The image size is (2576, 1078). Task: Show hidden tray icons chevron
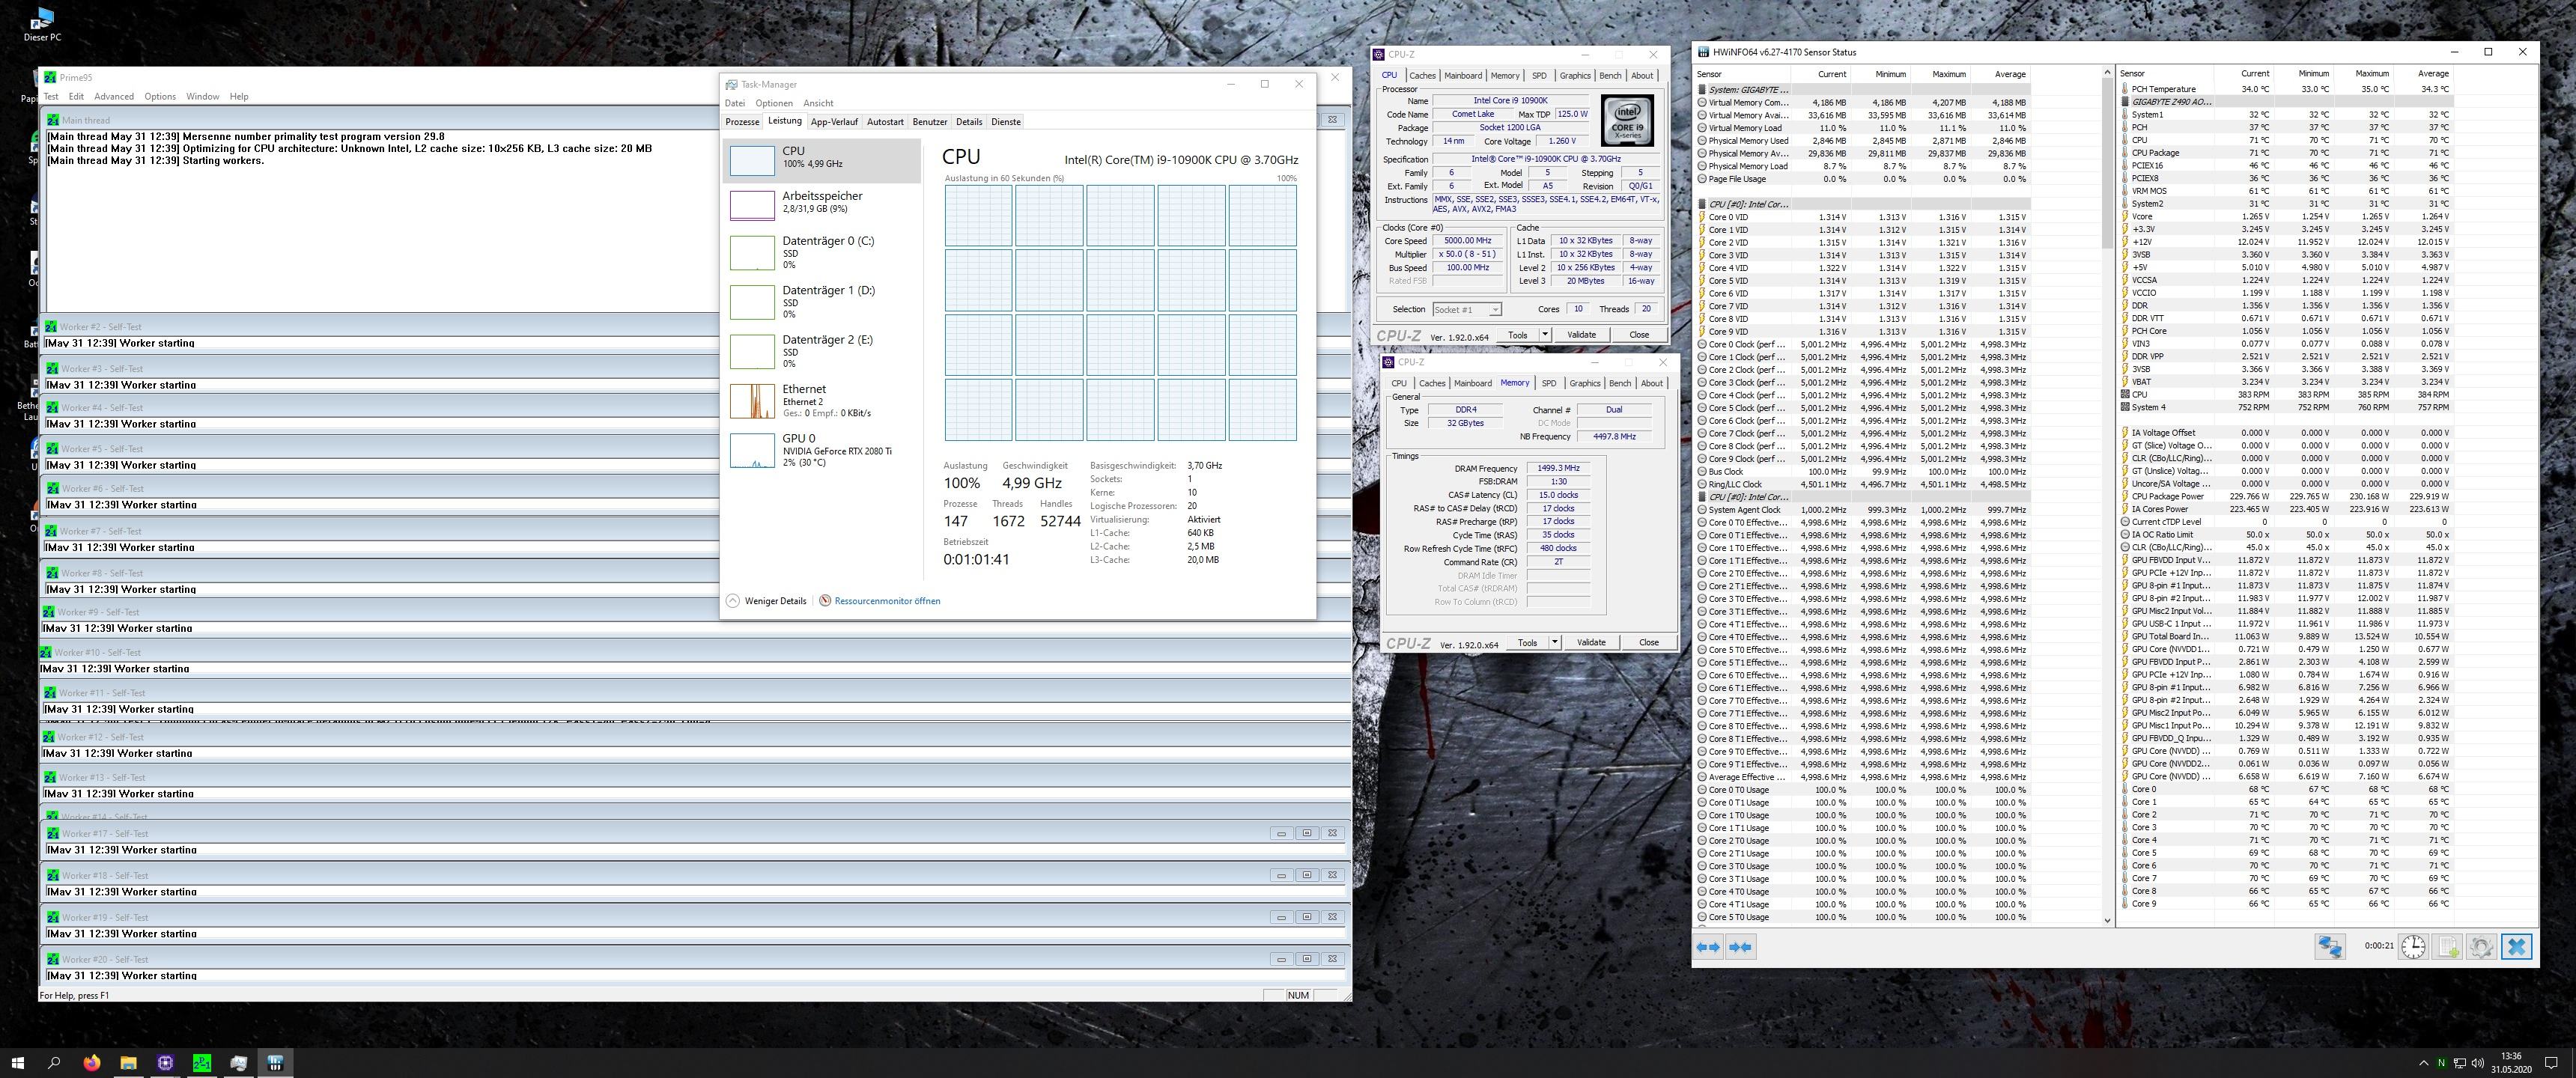pyautogui.click(x=2423, y=1063)
